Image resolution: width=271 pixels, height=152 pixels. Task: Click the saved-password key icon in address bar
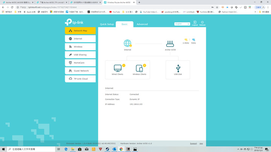point(212,7)
